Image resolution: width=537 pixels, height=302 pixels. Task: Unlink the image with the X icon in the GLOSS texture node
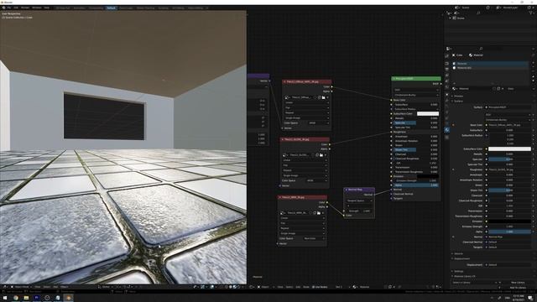coord(326,155)
